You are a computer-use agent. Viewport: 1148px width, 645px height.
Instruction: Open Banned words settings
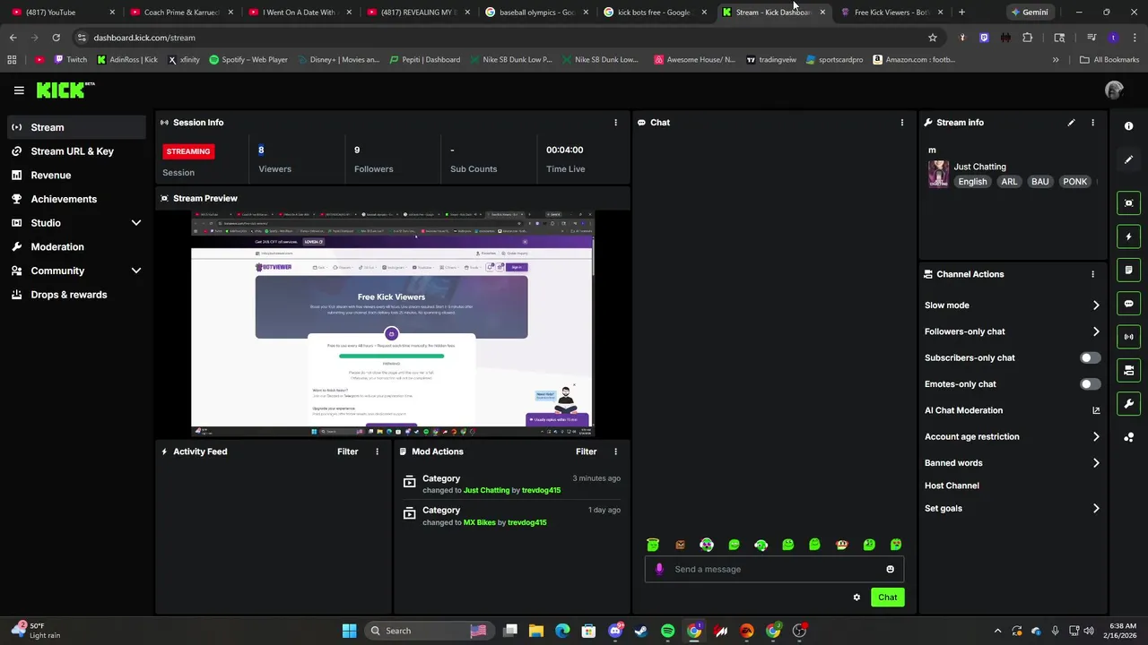point(1012,463)
